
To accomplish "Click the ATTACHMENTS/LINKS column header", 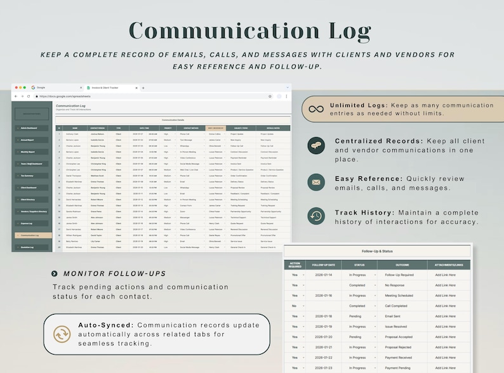I will click(x=449, y=265).
